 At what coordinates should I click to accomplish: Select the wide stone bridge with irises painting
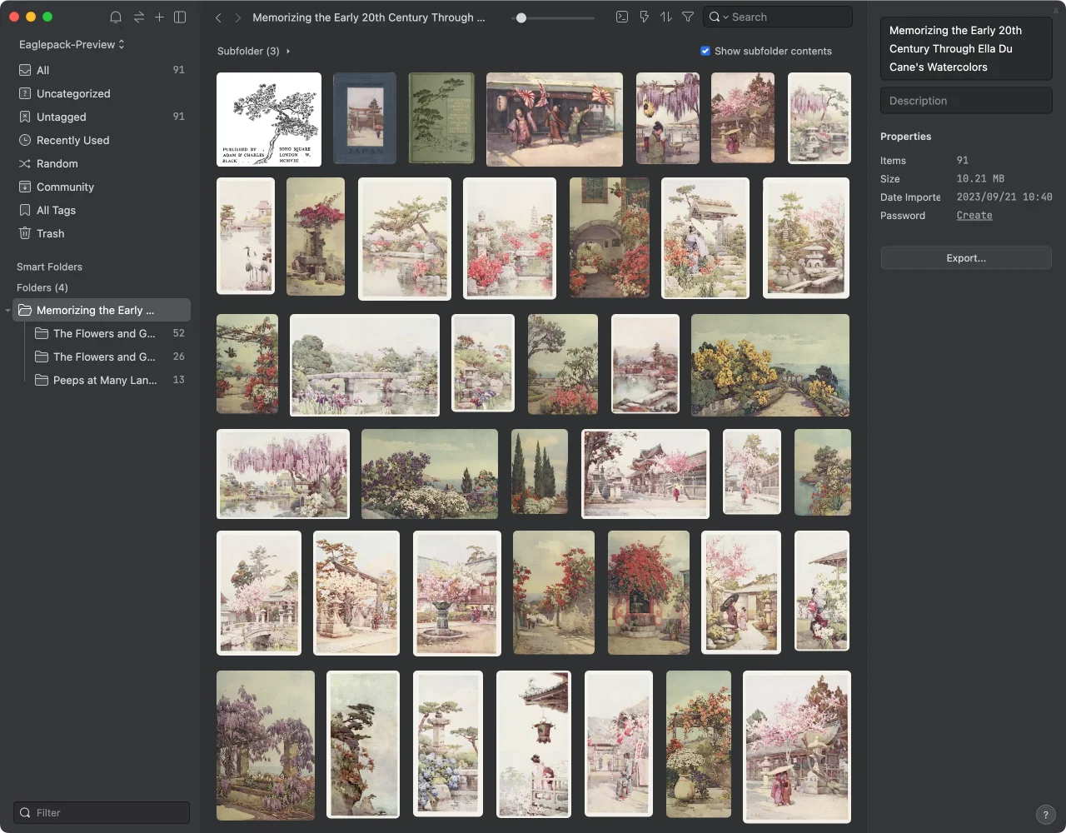click(365, 365)
